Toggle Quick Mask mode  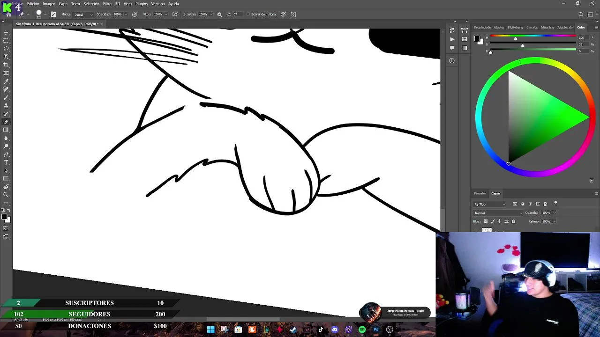(x=6, y=228)
